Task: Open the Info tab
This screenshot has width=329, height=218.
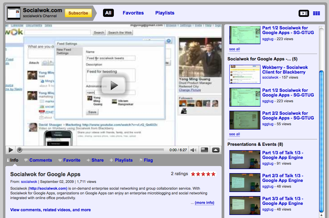Action: pyautogui.click(x=12, y=160)
